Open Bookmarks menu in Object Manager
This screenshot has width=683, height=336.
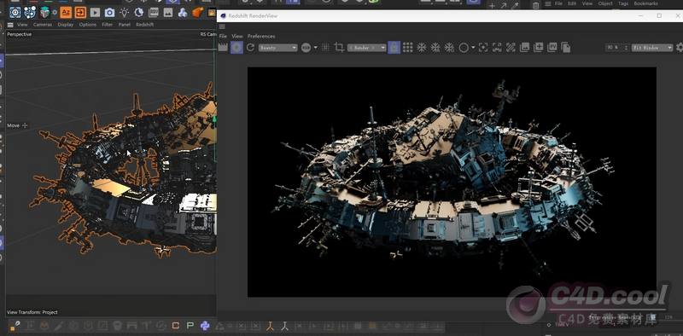(646, 3)
